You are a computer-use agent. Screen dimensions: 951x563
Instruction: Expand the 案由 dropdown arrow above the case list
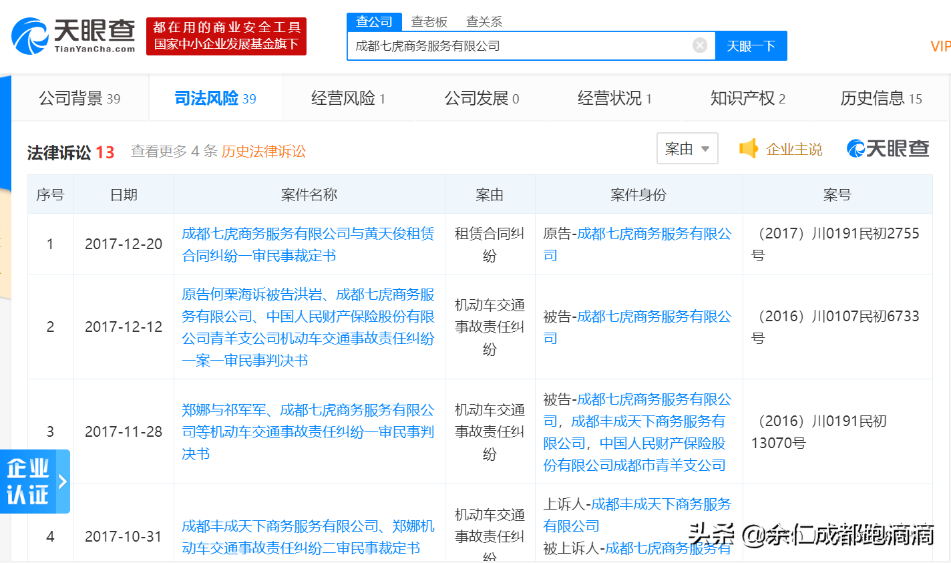705,150
